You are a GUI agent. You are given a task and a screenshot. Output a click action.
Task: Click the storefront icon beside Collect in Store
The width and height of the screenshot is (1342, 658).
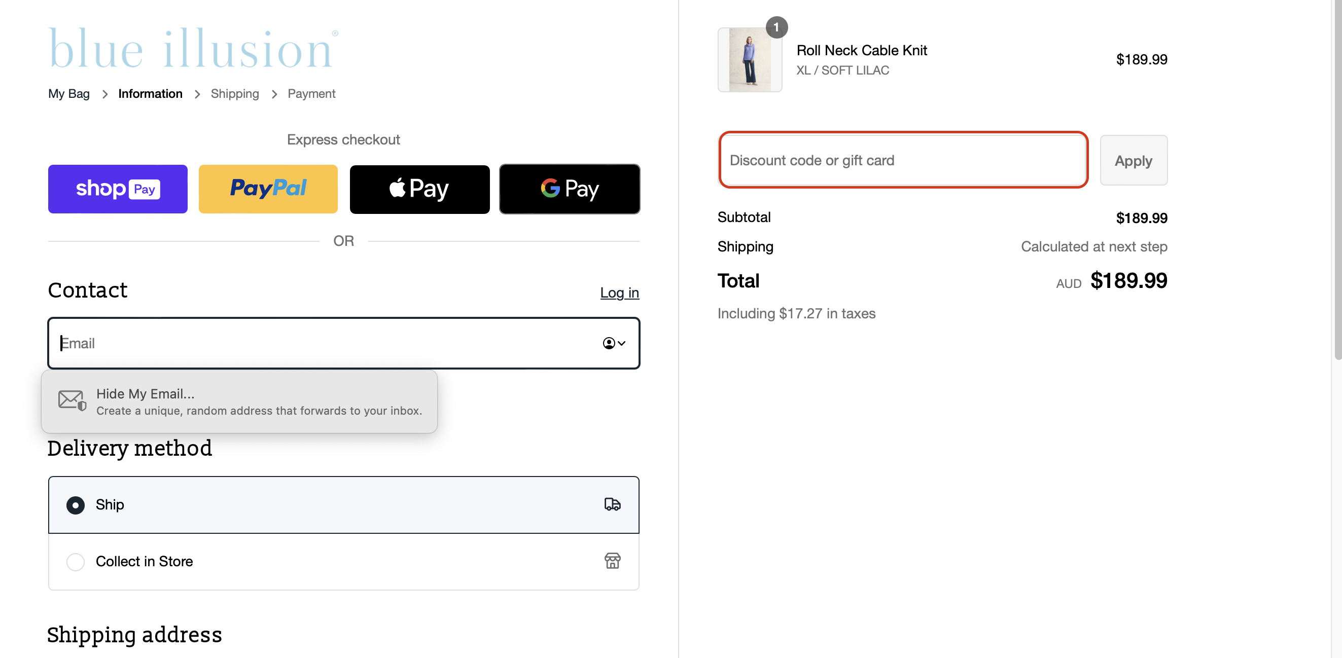[613, 561]
